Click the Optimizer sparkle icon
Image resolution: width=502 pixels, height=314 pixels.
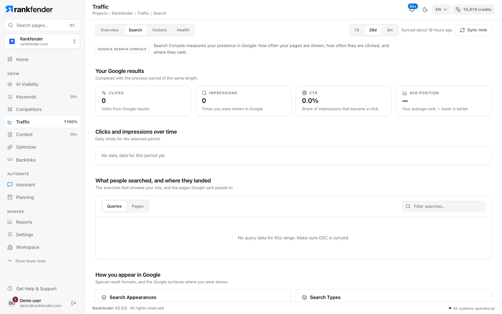coord(10,147)
